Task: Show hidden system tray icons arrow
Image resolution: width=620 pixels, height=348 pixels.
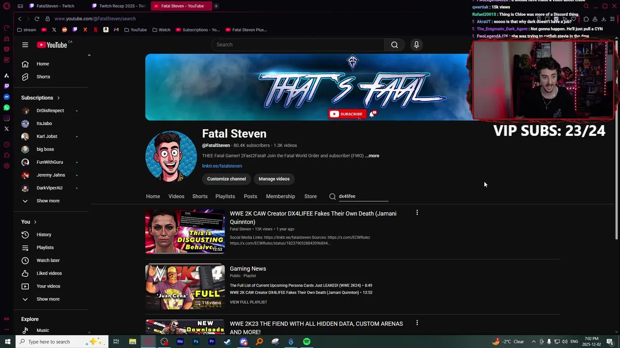Action: click(533, 342)
